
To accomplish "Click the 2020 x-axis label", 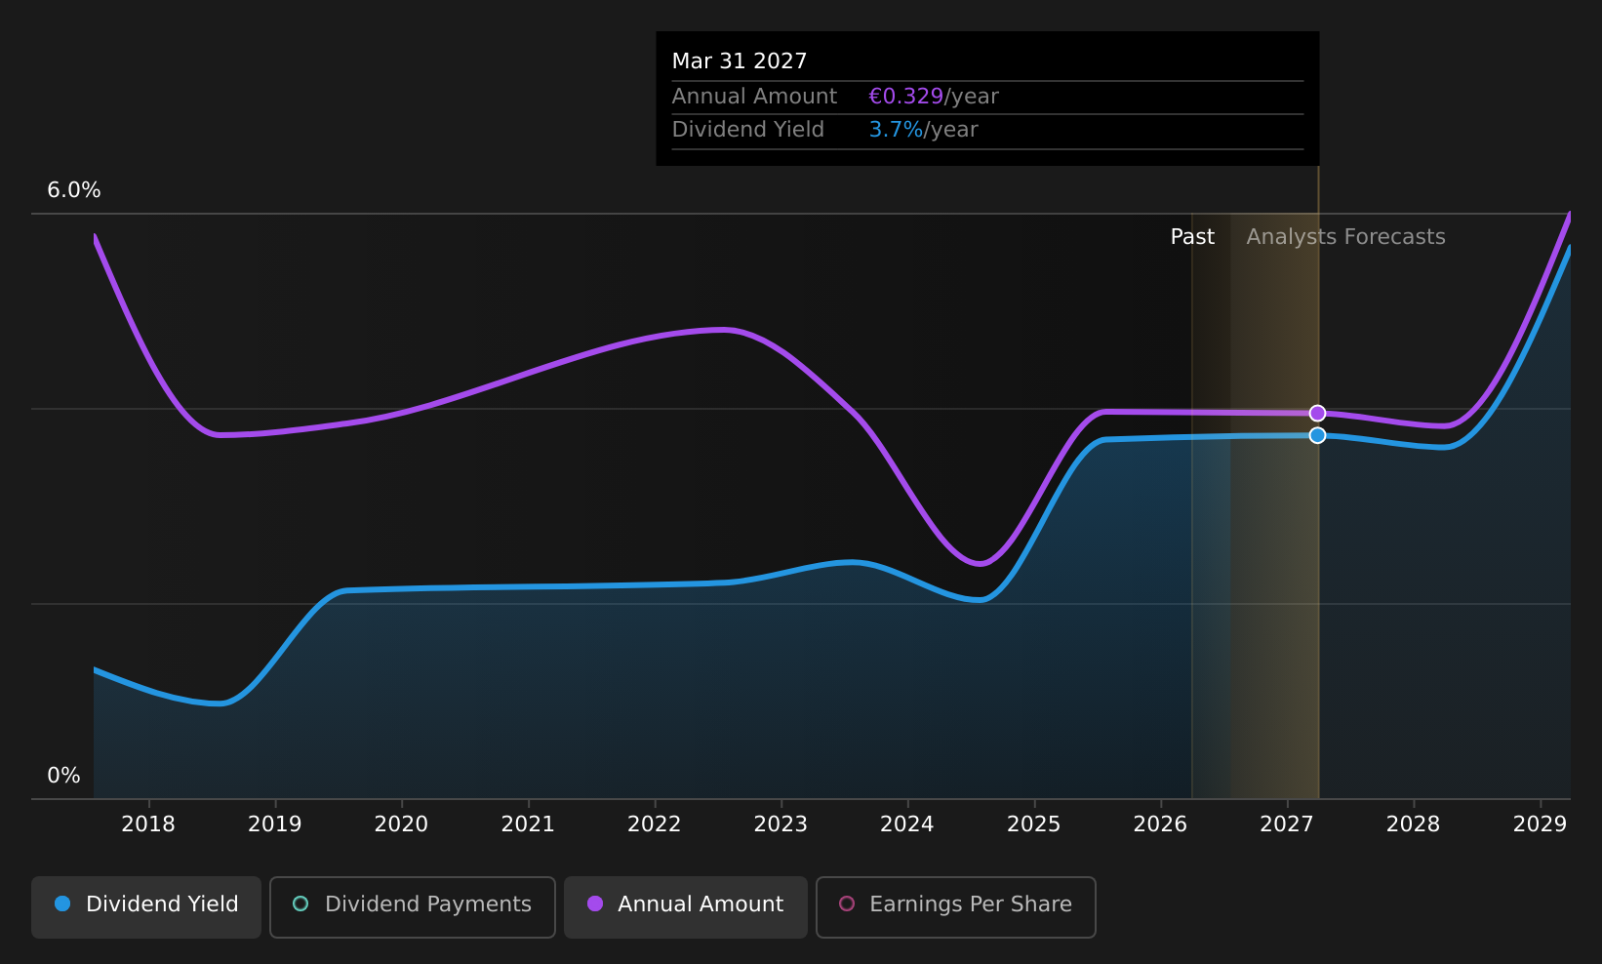I will pyautogui.click(x=401, y=824).
